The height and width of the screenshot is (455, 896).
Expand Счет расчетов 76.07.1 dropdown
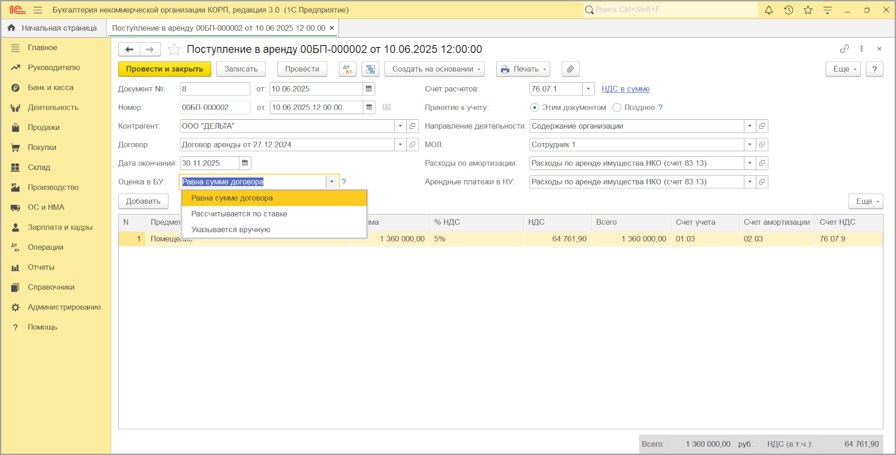click(588, 88)
